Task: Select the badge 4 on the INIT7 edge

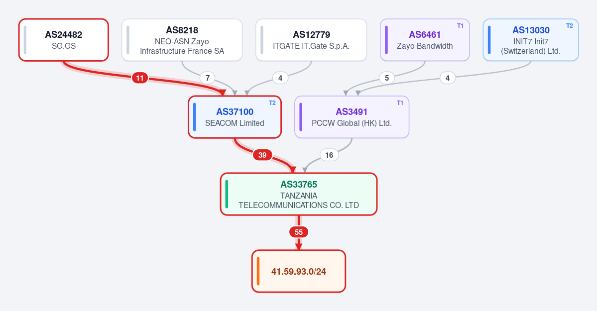Action: point(448,78)
